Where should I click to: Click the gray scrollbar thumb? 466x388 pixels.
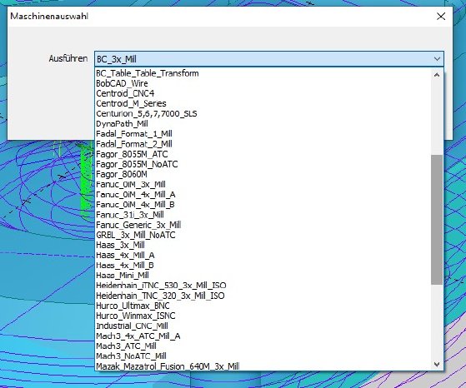point(437,220)
